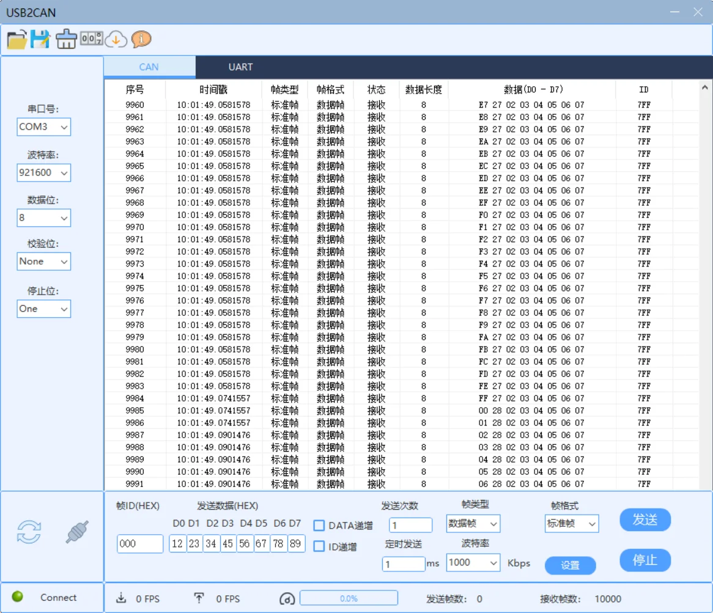Enable the DATA递增 checkbox
The image size is (713, 613).
(x=319, y=526)
